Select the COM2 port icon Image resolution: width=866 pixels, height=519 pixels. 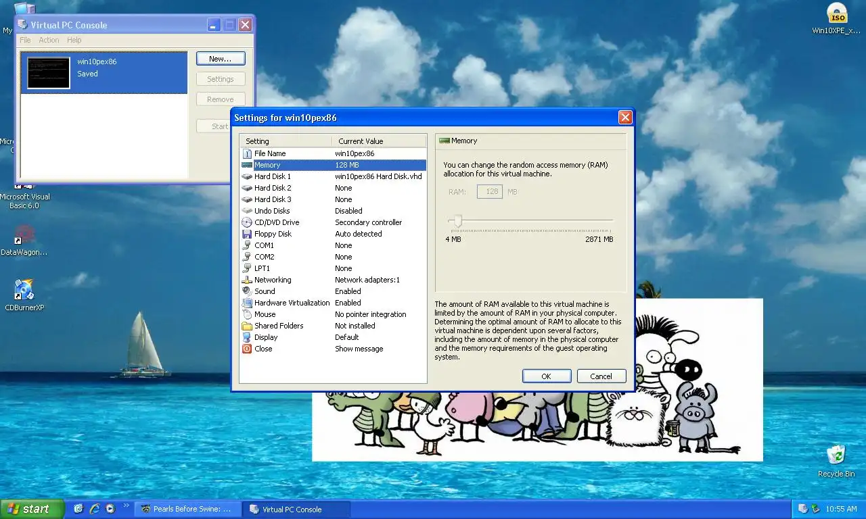pos(247,257)
